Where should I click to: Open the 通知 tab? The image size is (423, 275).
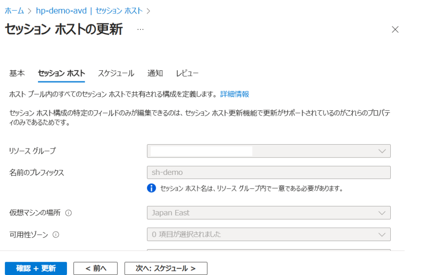tap(155, 74)
